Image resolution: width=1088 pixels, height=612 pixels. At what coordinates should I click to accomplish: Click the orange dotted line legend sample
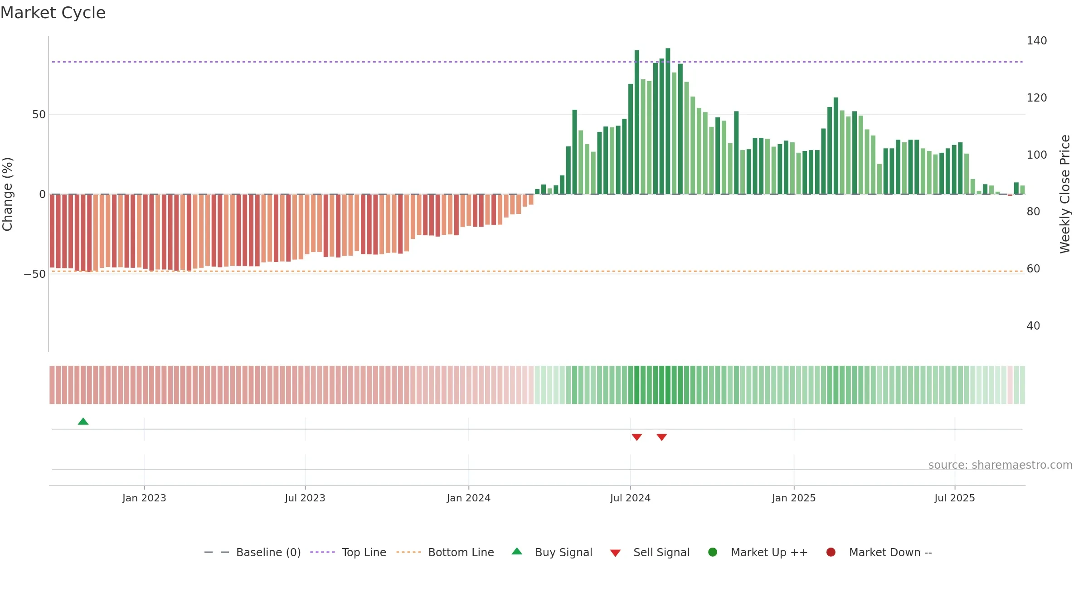[x=408, y=552]
